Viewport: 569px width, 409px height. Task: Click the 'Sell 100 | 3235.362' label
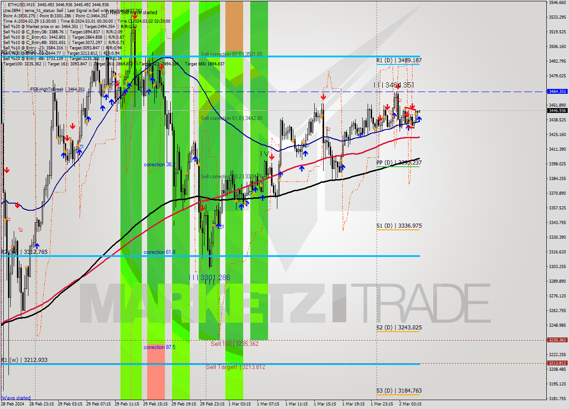tap(235, 344)
